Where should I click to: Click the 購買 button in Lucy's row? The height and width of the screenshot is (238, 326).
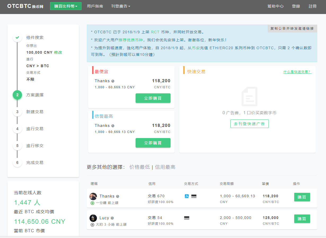click(x=302, y=219)
